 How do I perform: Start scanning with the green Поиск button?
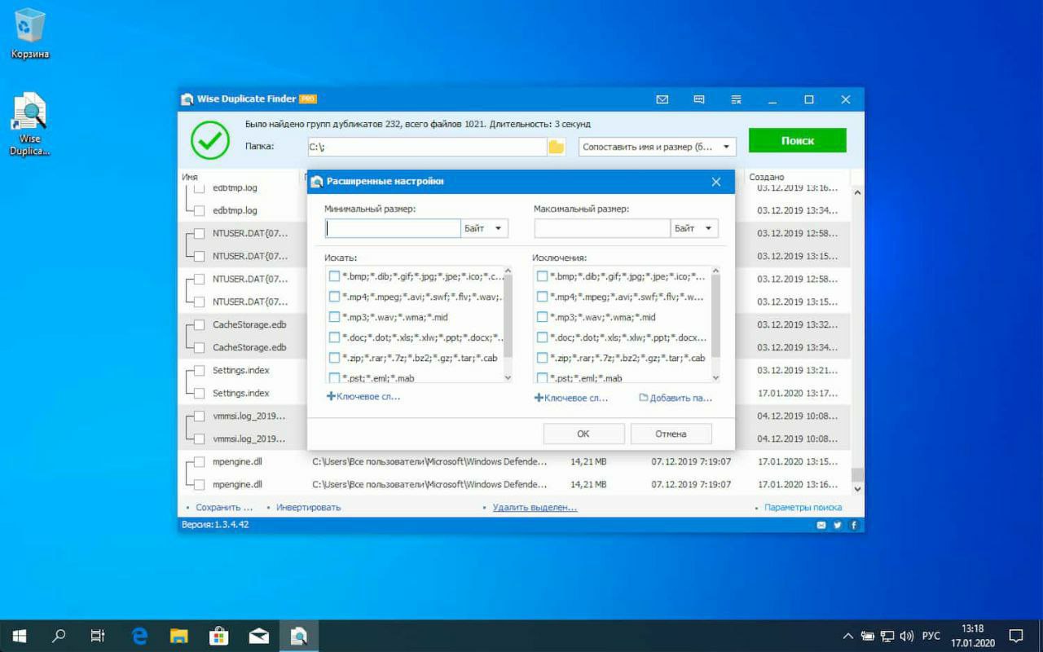click(x=798, y=140)
